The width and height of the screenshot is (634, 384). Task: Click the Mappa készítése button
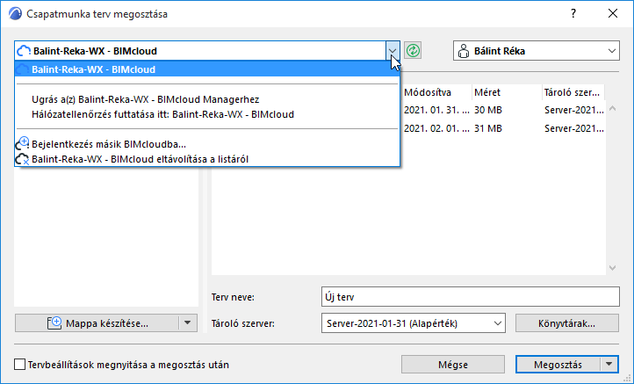pos(97,322)
